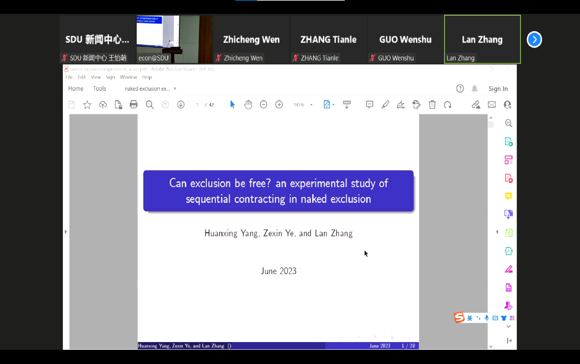Screen dimensions: 580x364
Task: Click the page number input field
Action: click(x=198, y=105)
